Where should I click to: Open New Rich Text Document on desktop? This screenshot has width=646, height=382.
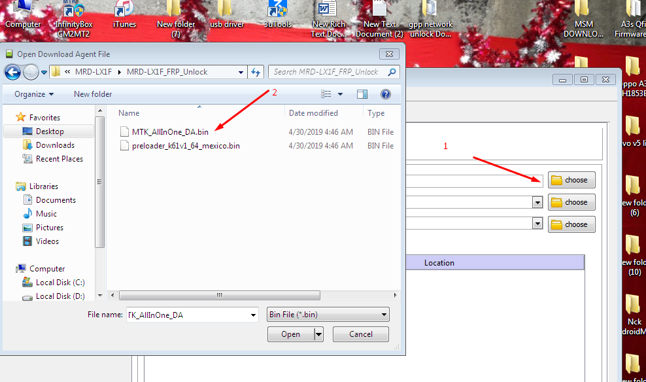(x=328, y=18)
